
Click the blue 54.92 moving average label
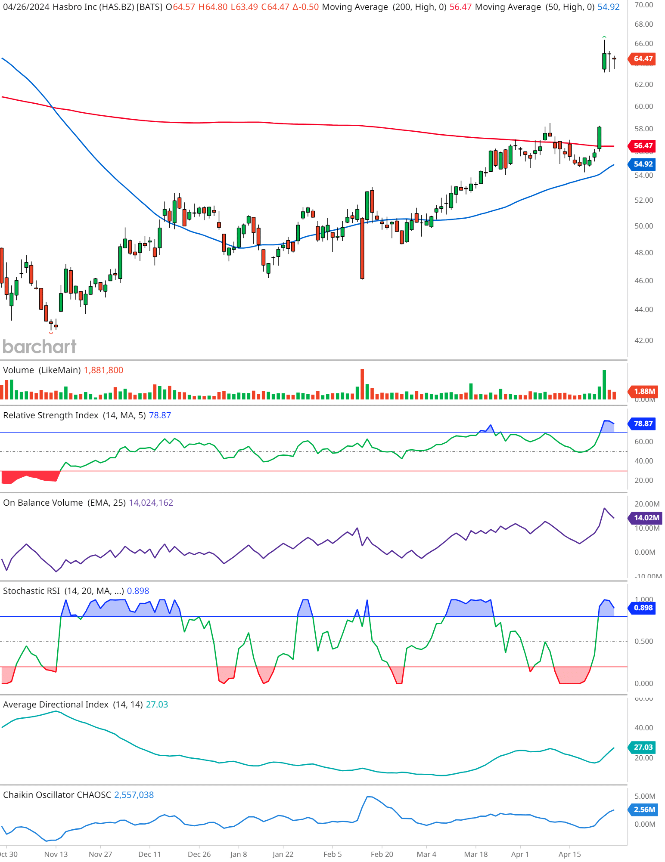coord(643,164)
